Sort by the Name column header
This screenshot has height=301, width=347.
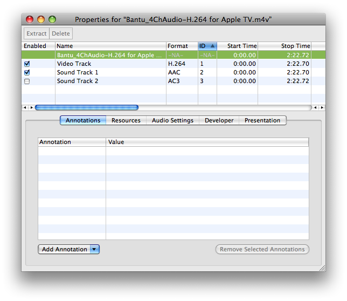110,46
